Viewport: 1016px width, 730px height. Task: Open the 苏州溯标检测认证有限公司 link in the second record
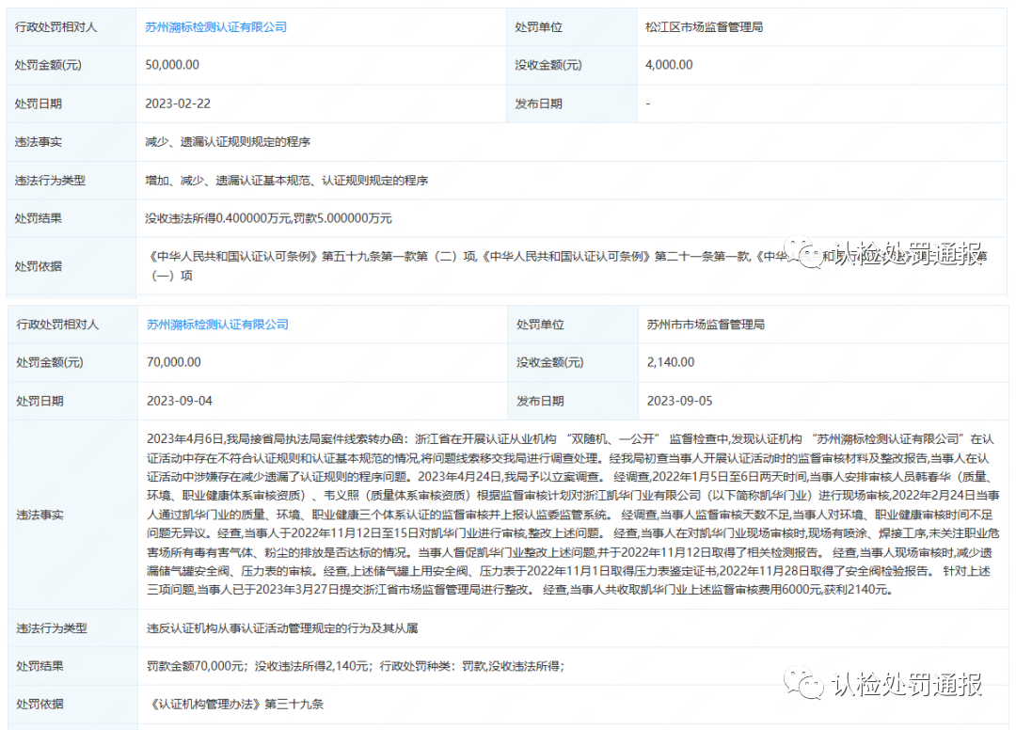tap(217, 325)
